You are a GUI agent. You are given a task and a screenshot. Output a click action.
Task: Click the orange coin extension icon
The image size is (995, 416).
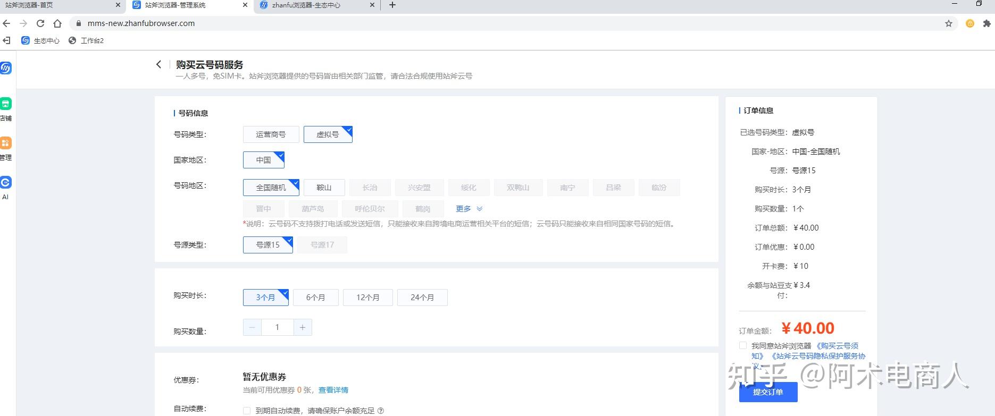tap(970, 23)
